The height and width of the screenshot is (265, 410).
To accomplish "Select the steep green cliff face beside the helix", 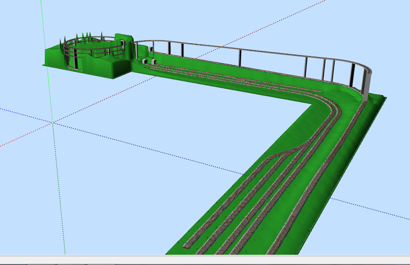I will [119, 67].
